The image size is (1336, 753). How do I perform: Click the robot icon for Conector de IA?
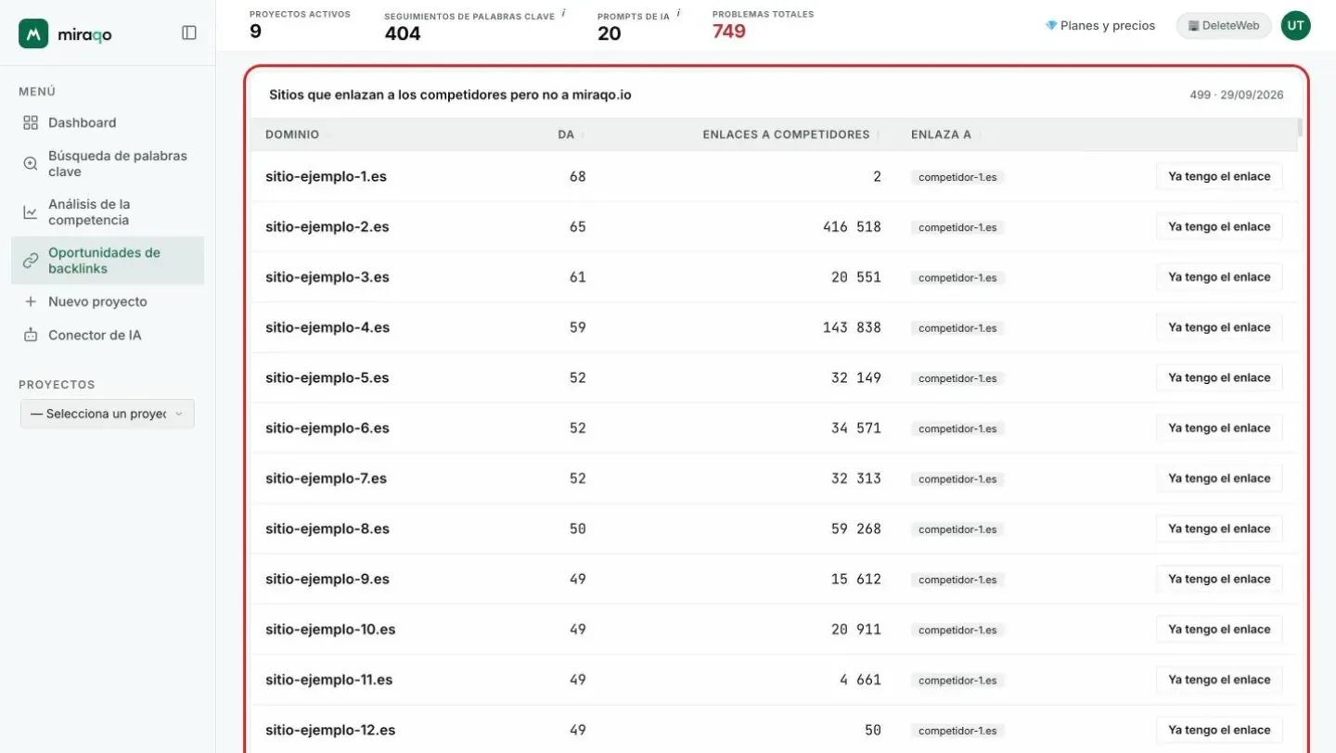pos(31,335)
